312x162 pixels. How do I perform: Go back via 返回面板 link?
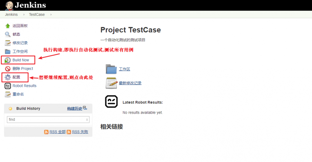(20, 26)
